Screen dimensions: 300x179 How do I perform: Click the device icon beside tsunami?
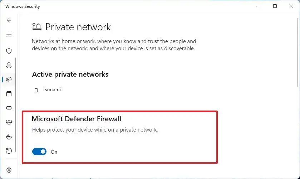pos(36,90)
